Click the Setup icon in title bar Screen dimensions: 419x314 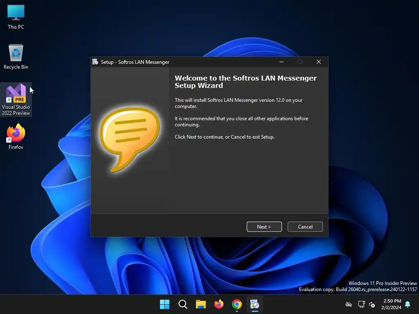coord(95,62)
